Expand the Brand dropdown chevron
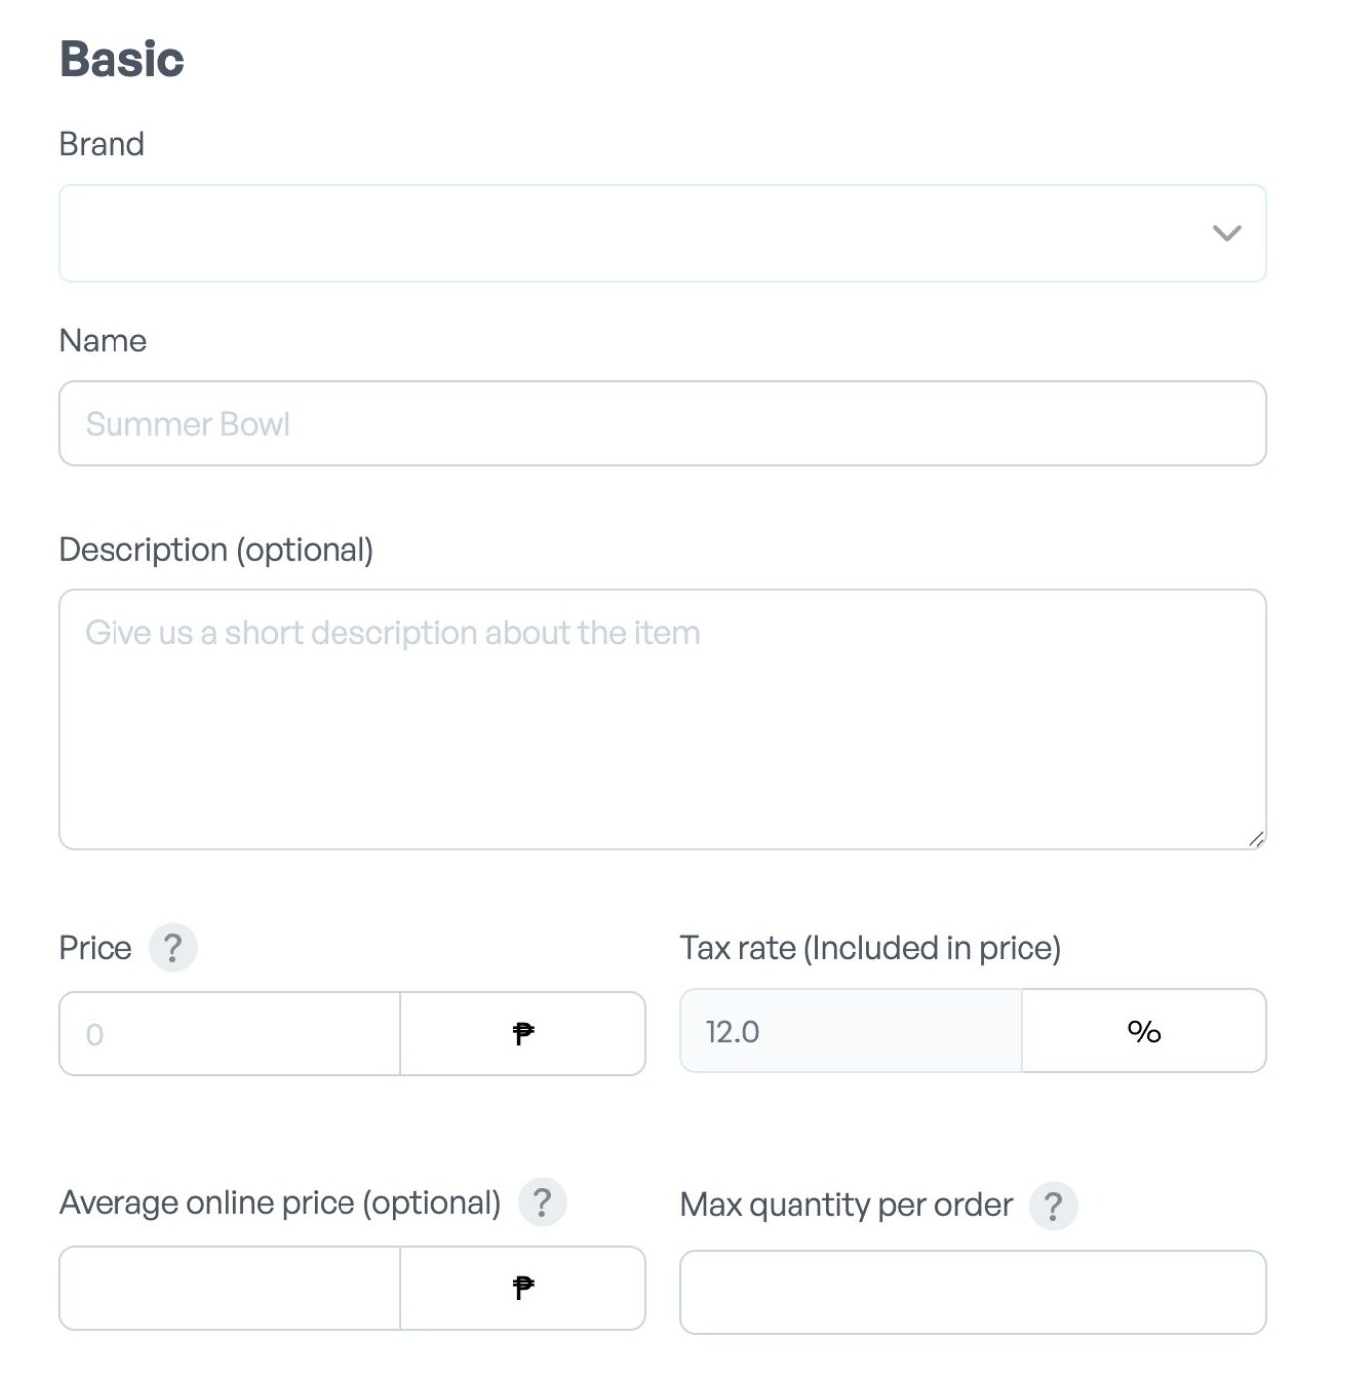Screen dimensions: 1364x1385 pyautogui.click(x=1227, y=233)
